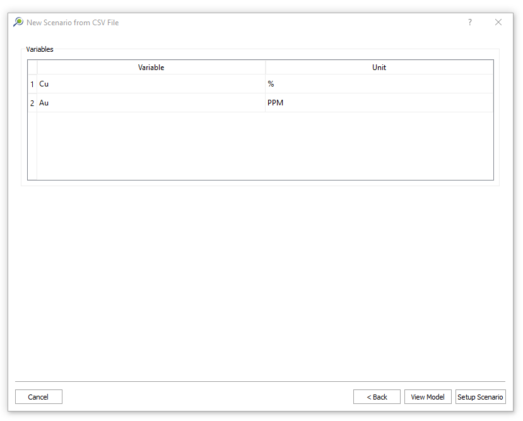The height and width of the screenshot is (421, 523).
Task: Click the New Scenario from CSV File title
Action: click(x=73, y=23)
